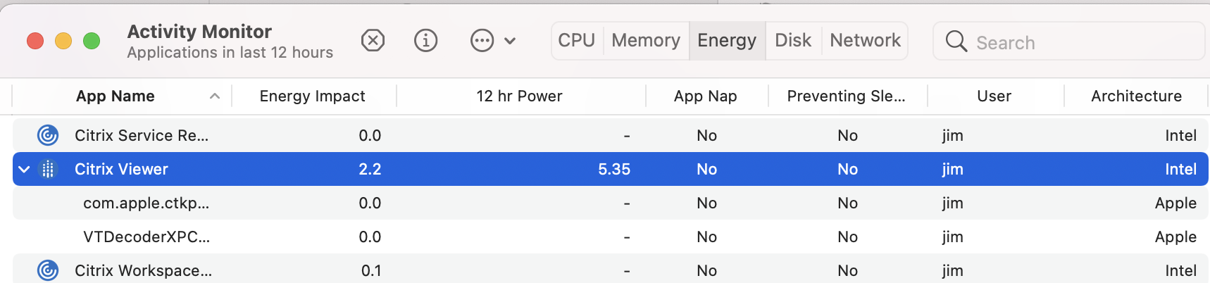Switch to the Memory tab

click(x=645, y=41)
